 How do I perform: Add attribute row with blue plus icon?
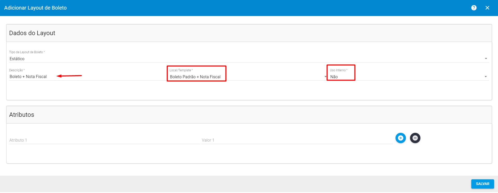[400, 138]
